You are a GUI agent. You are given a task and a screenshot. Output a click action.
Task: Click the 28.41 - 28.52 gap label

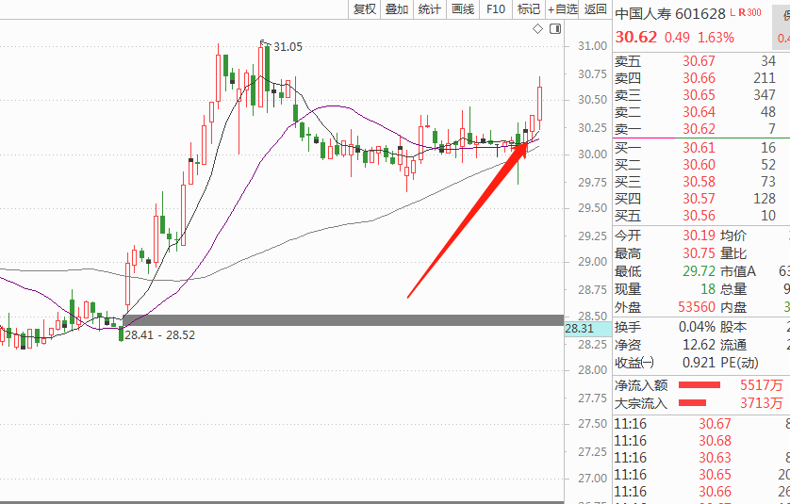pos(159,334)
